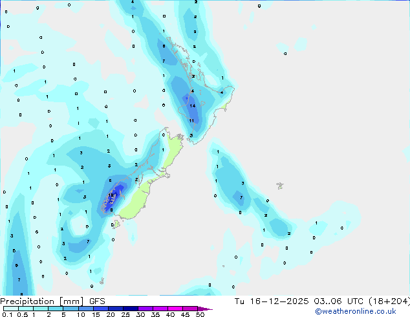Viewport: 410px width, 317px height.
Task: Click the 'Precipitation [mm]' title text
Action: click(x=42, y=301)
